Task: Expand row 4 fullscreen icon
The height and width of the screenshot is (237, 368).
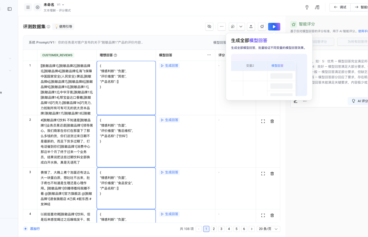Action: pos(263,215)
